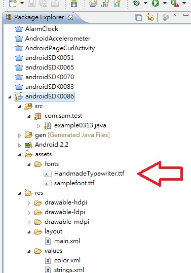
Task: Click the new Android project folder icon
Action: [x=93, y=3]
